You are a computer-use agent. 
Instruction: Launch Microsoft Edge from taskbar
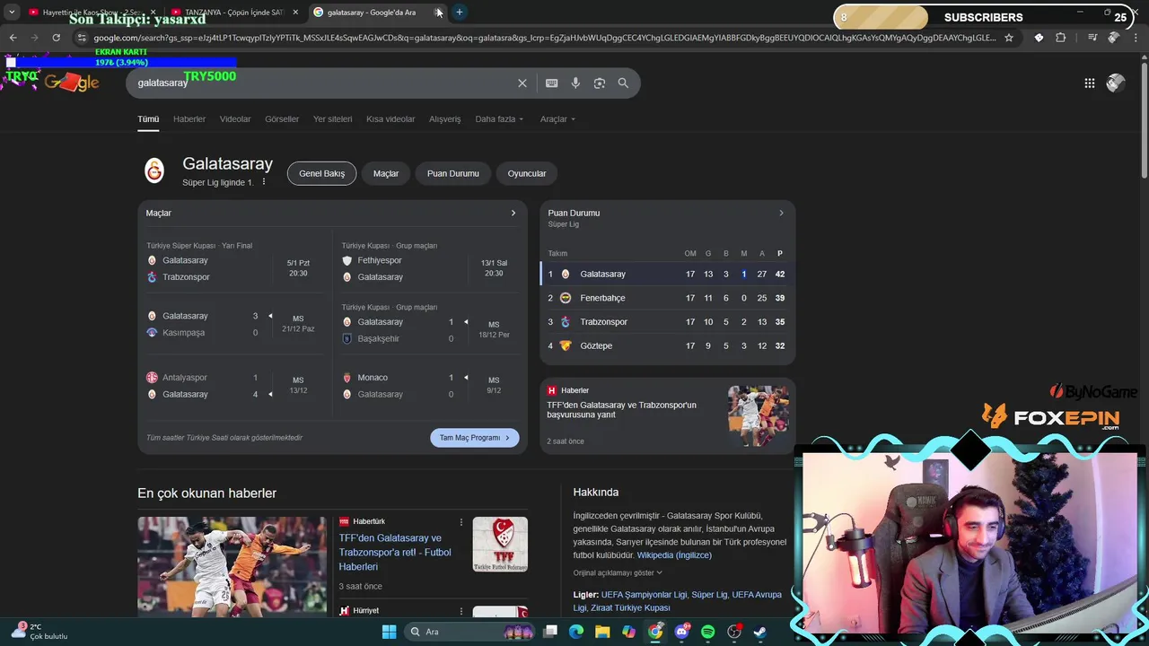coord(576,632)
